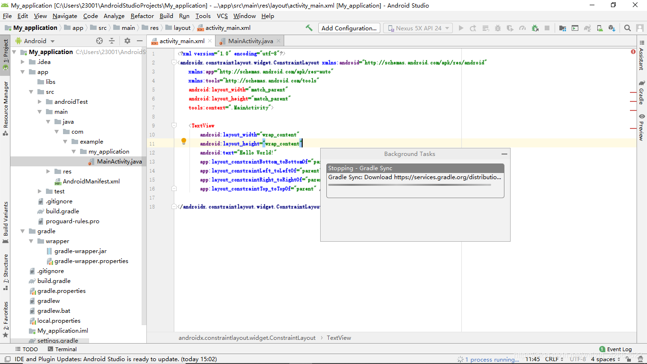
Task: Open the 4 spaces indent selector
Action: pos(606,359)
